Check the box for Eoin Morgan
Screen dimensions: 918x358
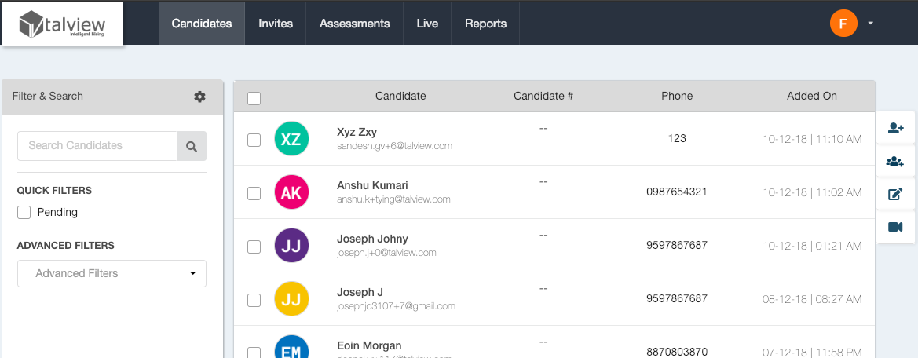pyautogui.click(x=254, y=353)
